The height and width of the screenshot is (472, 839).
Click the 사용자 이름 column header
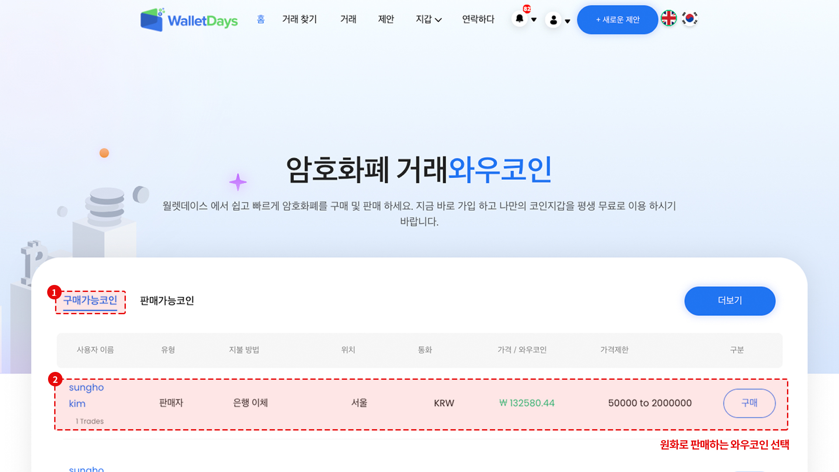tap(95, 350)
